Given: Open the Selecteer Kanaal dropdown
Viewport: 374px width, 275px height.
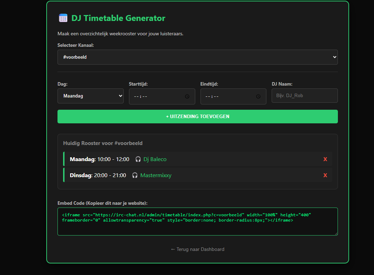Looking at the screenshot, I should (x=197, y=57).
